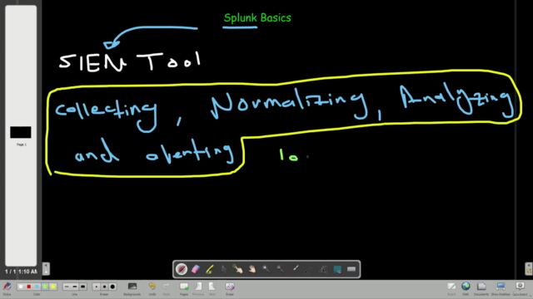Select the Page 1 thumbnail
533x299 pixels.
(x=21, y=132)
